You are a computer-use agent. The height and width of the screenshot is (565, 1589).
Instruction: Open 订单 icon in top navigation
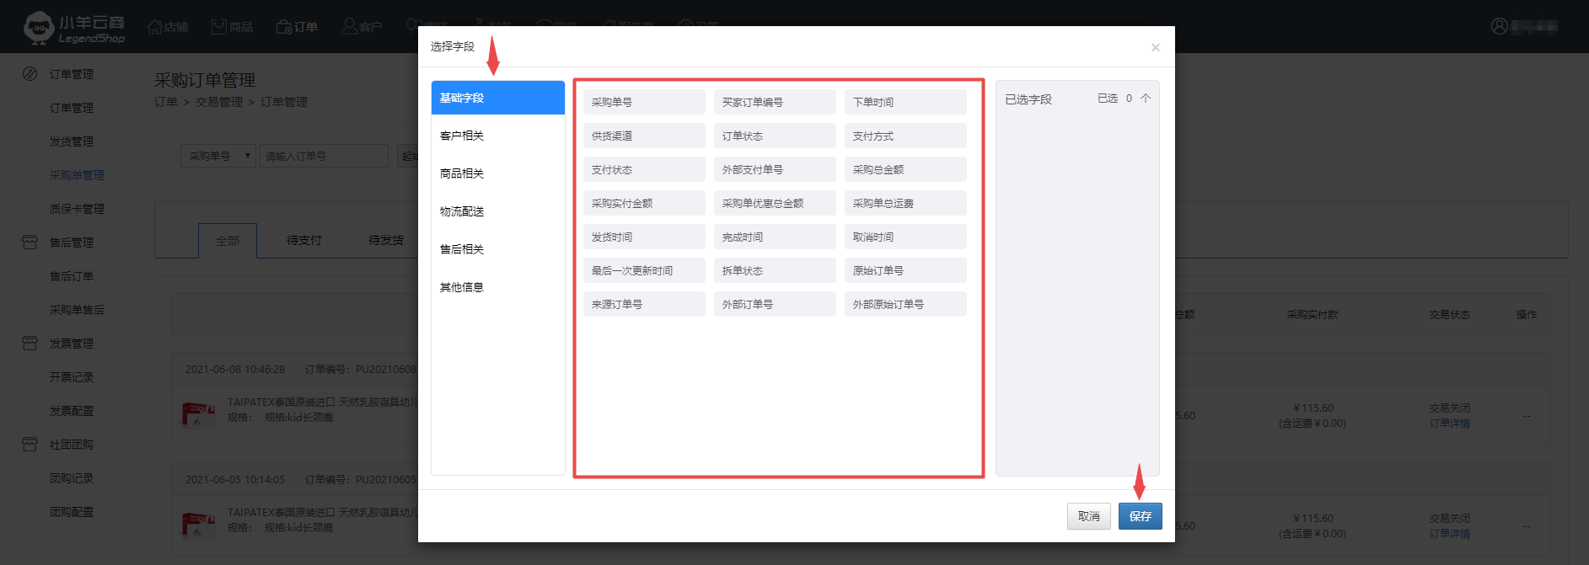pos(284,27)
